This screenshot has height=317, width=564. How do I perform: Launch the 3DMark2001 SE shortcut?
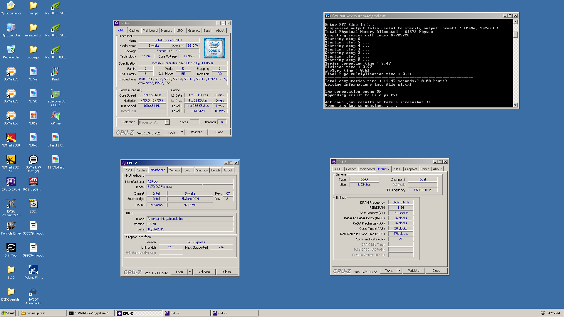[11, 164]
